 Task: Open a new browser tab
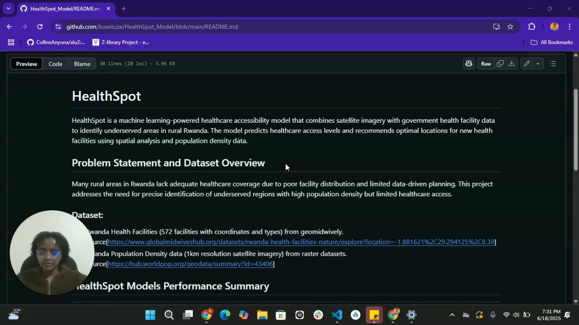click(x=123, y=9)
